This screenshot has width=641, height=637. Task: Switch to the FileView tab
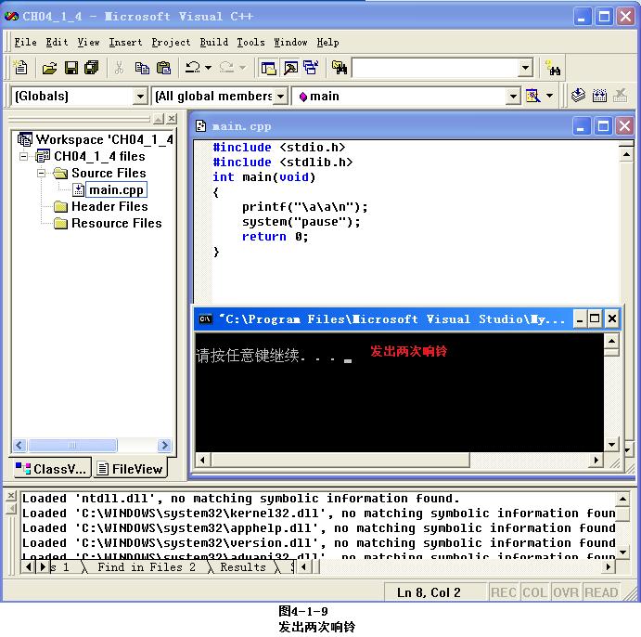[x=131, y=468]
